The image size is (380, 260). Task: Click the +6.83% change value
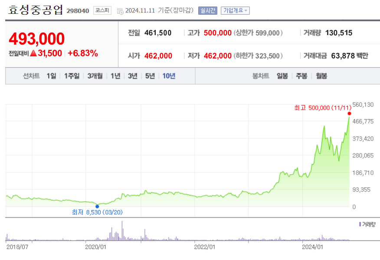83,53
